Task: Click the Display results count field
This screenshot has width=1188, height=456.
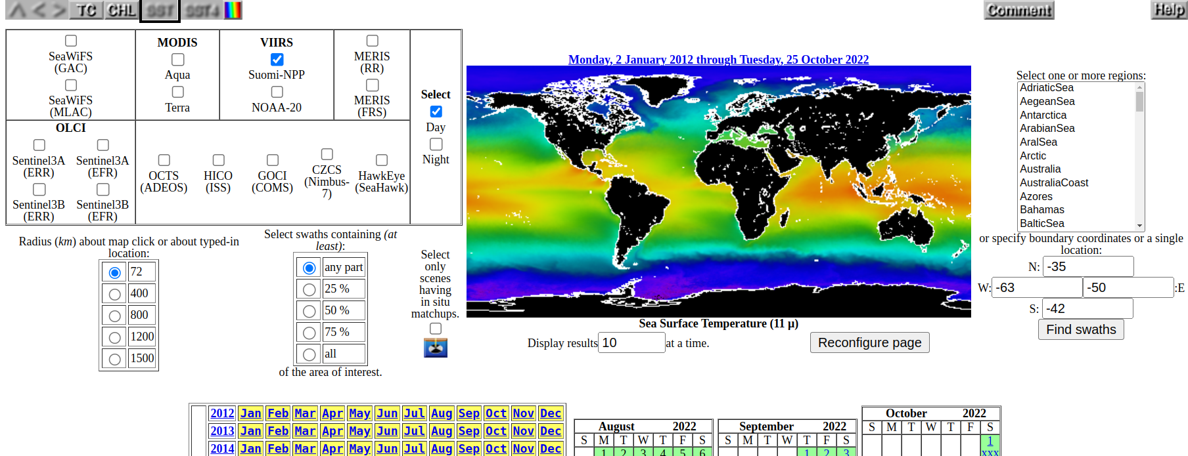Action: tap(631, 342)
